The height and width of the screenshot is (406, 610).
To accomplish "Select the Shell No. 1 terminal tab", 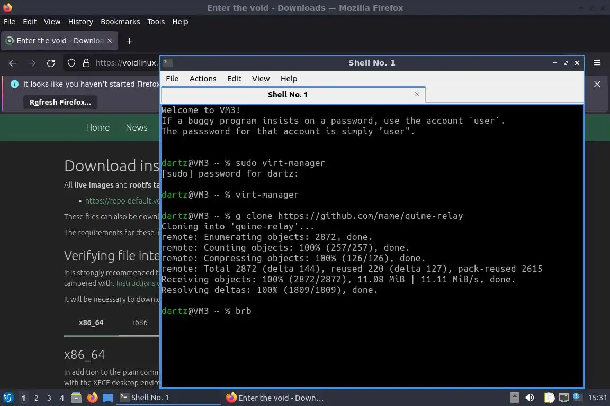I will [293, 95].
